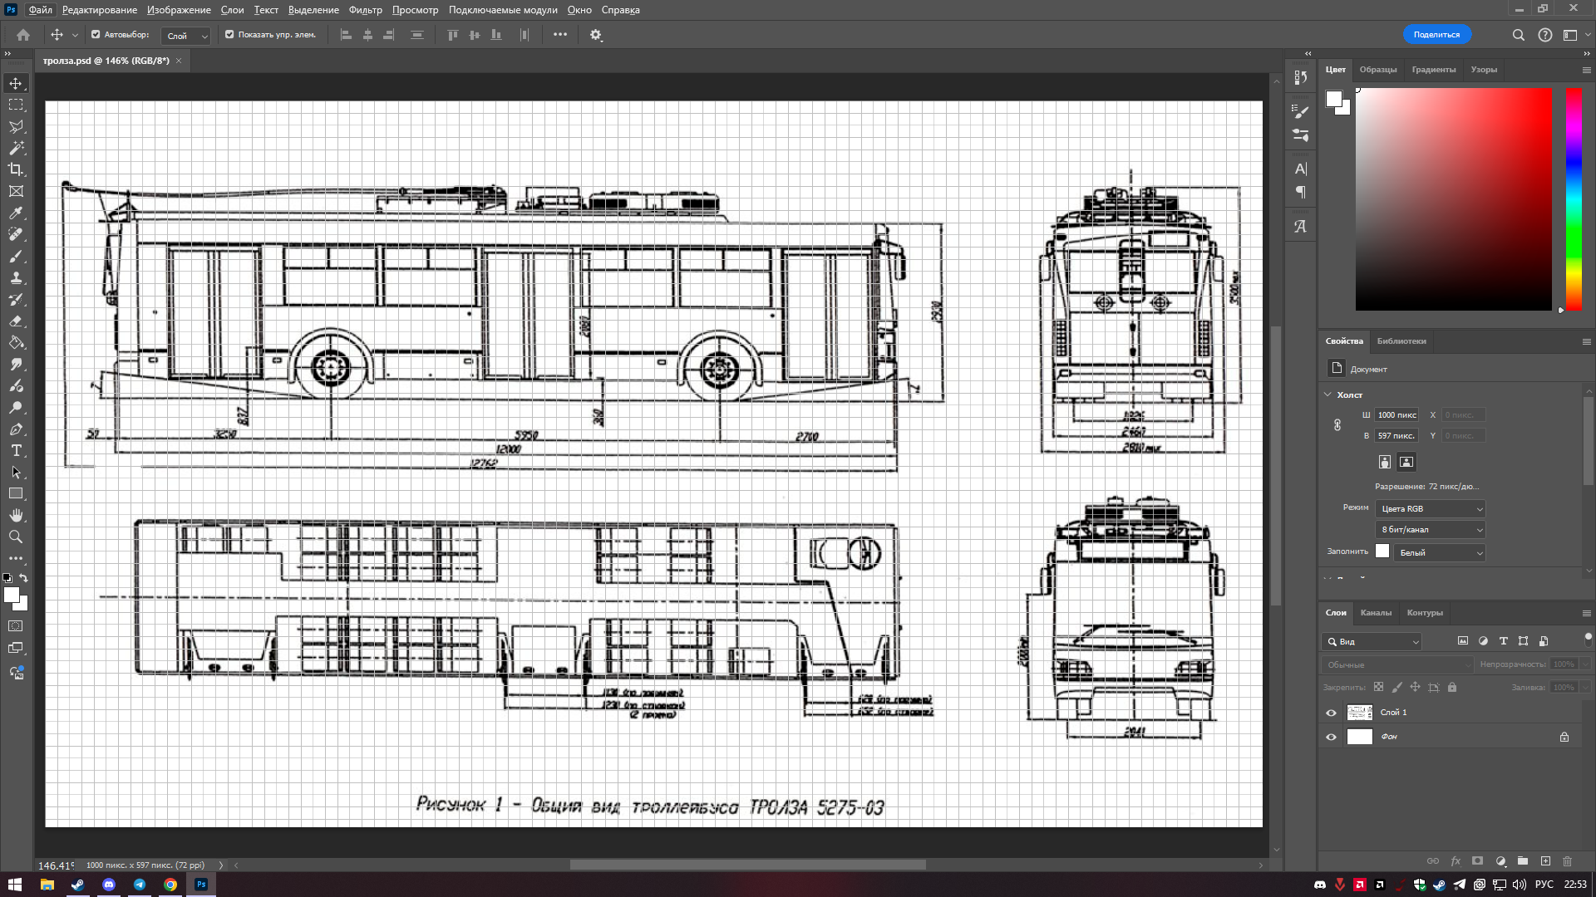The width and height of the screenshot is (1596, 897).
Task: Open the Фильтр menu
Action: click(x=365, y=10)
